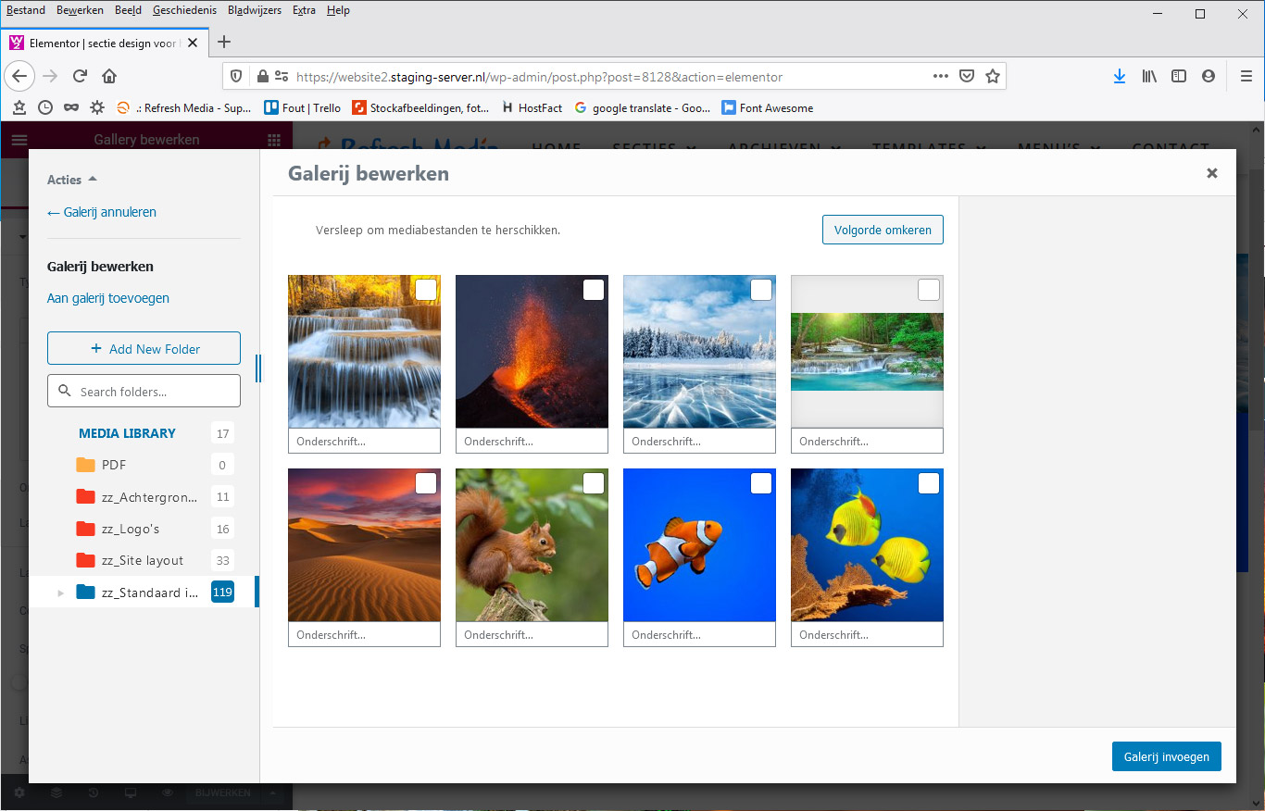This screenshot has height=811, width=1265.
Task: Reload the page with the refresh icon
Action: pos(80,76)
